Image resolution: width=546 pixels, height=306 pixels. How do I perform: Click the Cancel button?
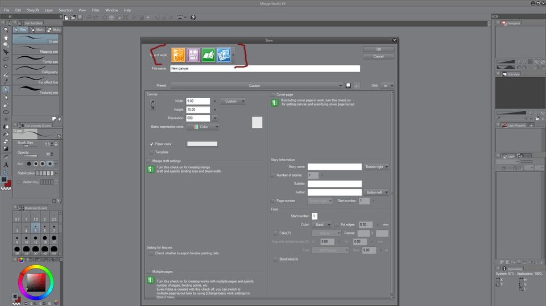click(x=378, y=56)
